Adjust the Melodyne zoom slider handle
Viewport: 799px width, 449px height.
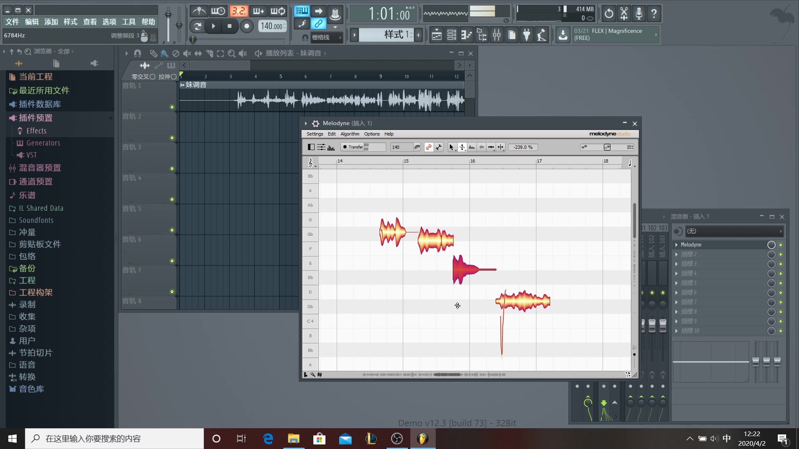click(x=607, y=147)
